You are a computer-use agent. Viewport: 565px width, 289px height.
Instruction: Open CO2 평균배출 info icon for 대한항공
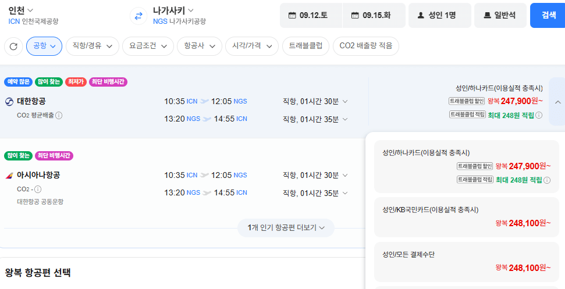59,115
